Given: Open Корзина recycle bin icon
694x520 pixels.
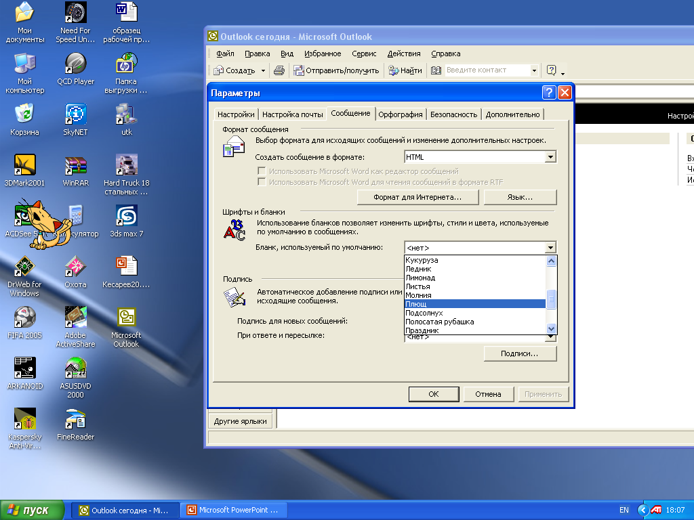Looking at the screenshot, I should click(x=25, y=119).
